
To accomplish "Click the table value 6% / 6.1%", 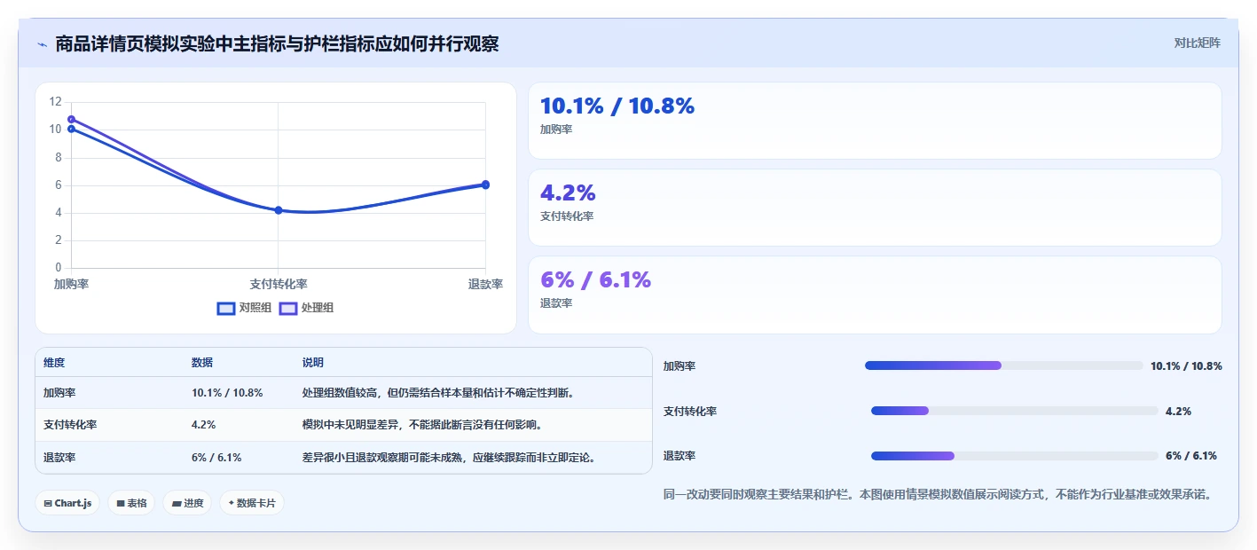I will pos(216,458).
